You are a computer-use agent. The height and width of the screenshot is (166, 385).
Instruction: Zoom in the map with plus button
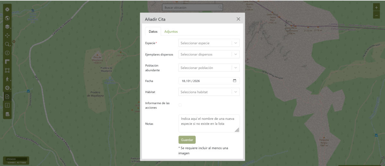(377, 8)
